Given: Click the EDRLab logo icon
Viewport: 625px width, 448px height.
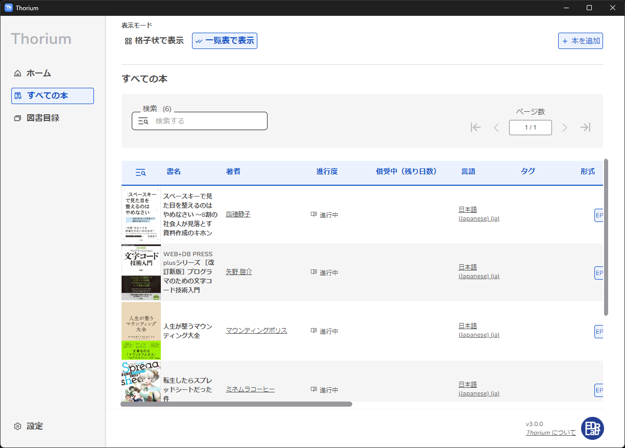Looking at the screenshot, I should (x=592, y=428).
